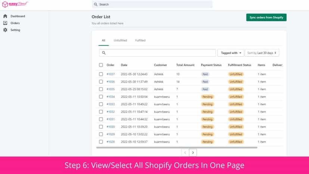Focus the order filter search field
The image size is (309, 174).
coord(157,53)
